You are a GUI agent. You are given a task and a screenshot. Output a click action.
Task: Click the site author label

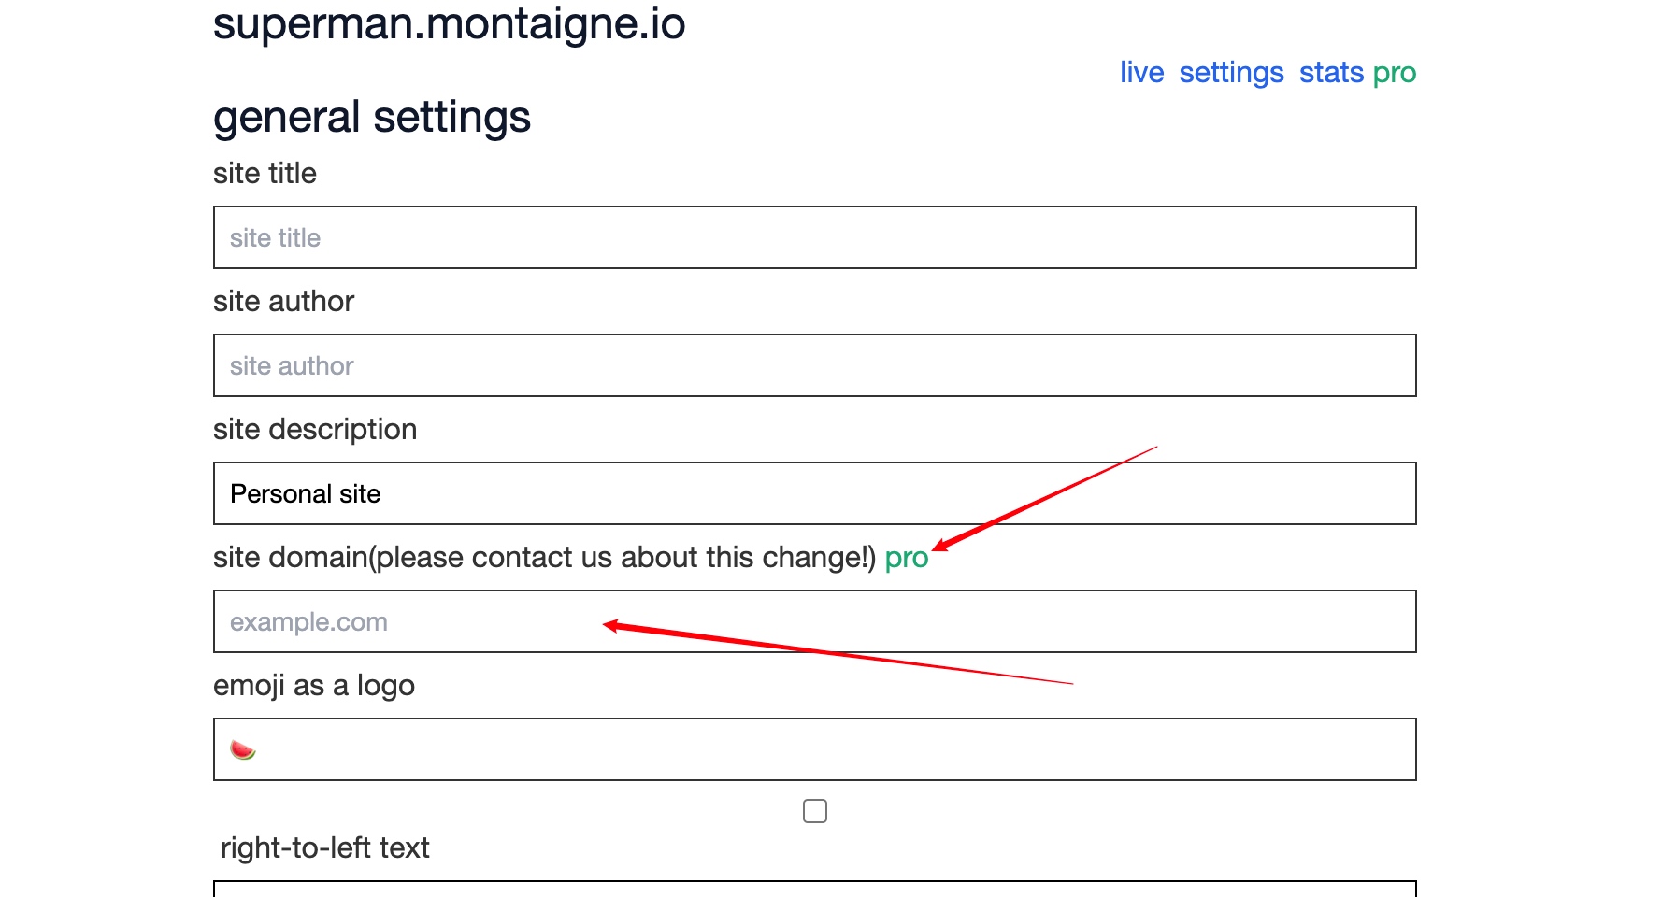pos(283,301)
